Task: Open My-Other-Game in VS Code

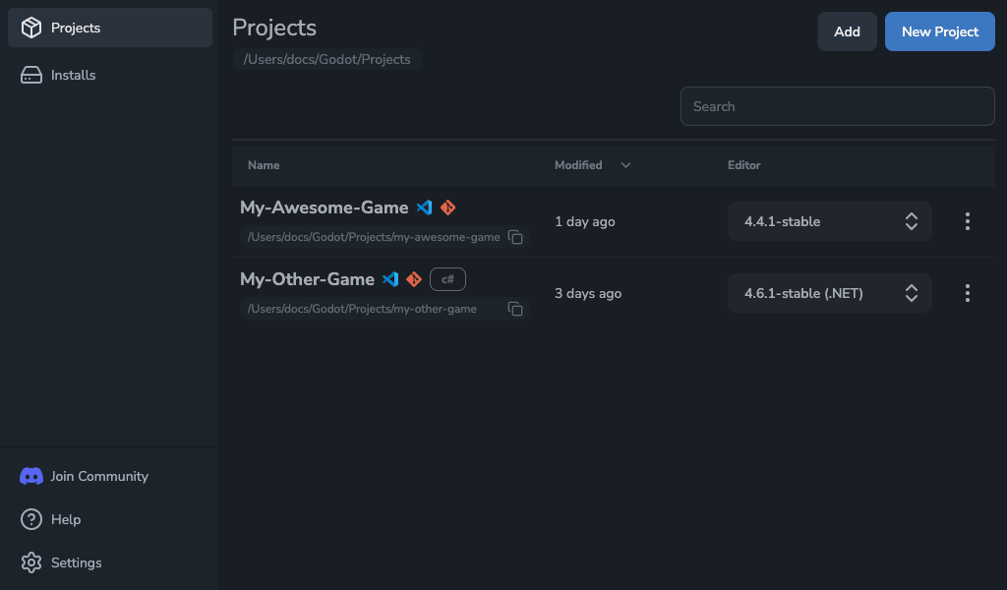Action: (x=390, y=279)
